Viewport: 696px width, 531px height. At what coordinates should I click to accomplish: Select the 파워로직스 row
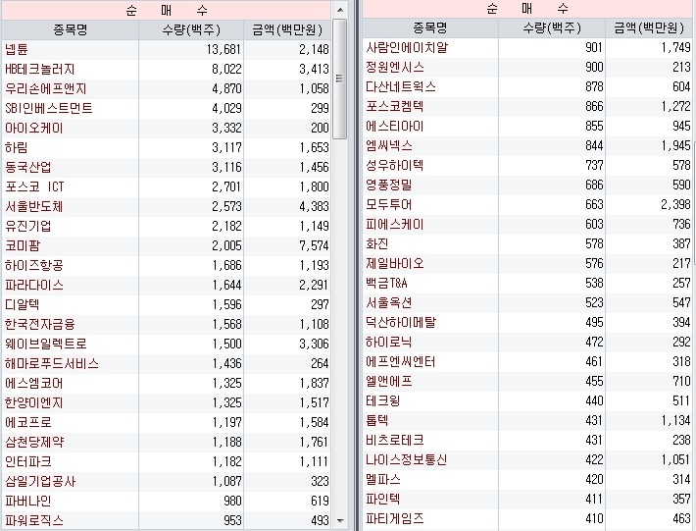[x=167, y=520]
